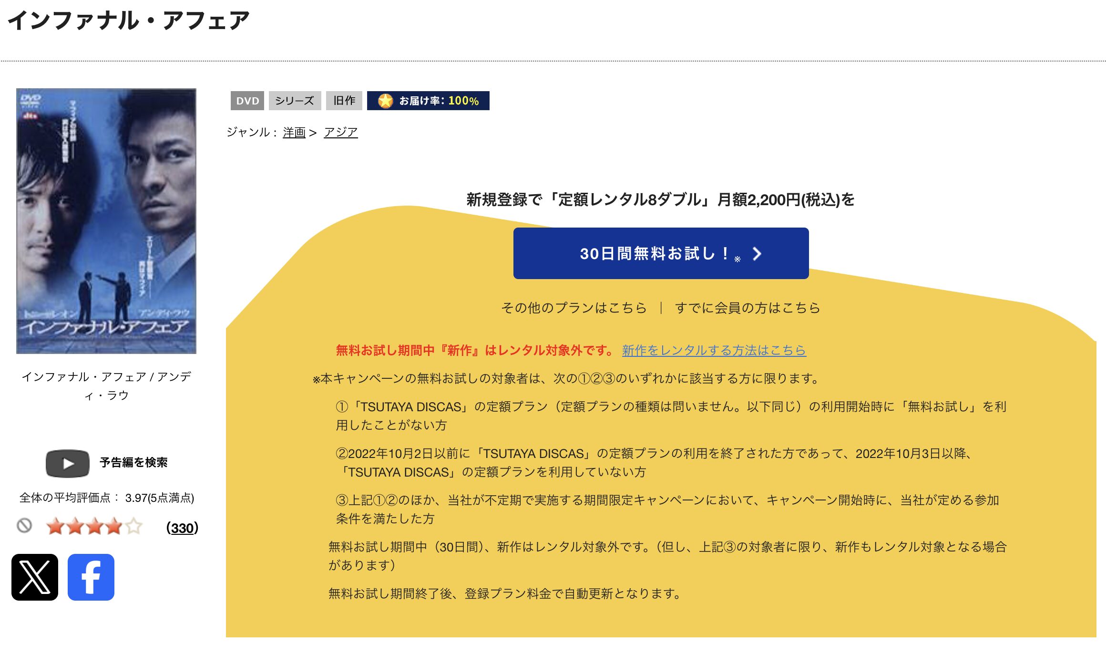Viewport: 1106px width, 645px height.
Task: Open 予告編を検索 trailer search
Action: 133,462
